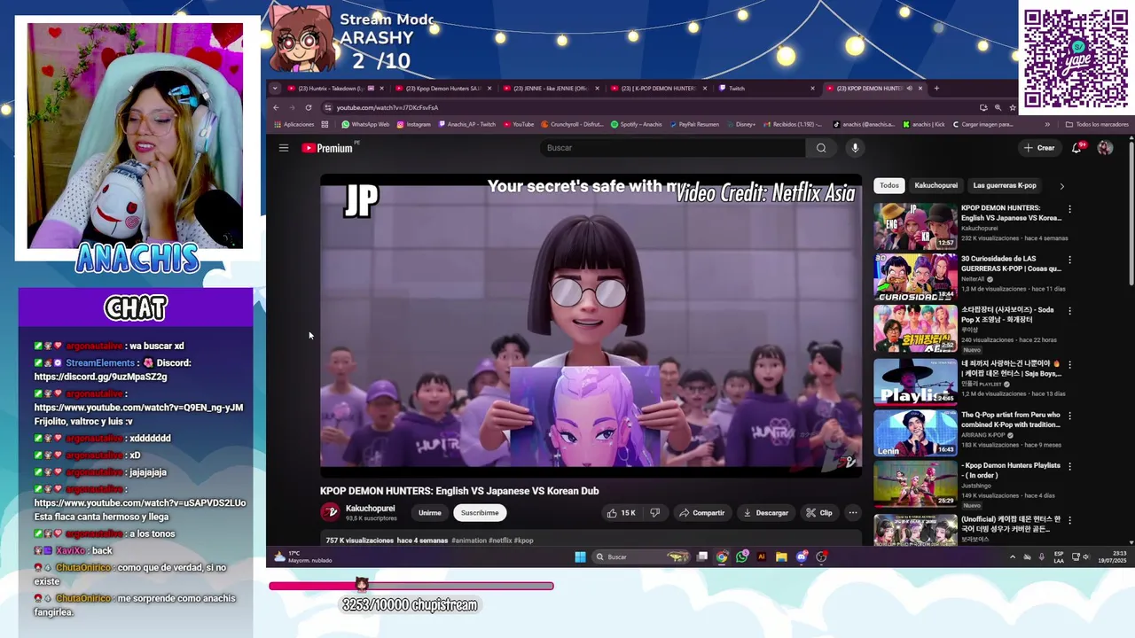Screen dimensions: 1135x638
Task: Open the PayPal: Resumen bookmark
Action: [693, 124]
